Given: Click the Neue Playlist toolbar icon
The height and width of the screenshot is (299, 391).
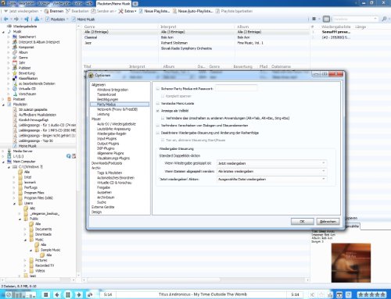Looking at the screenshot, I should (x=141, y=11).
